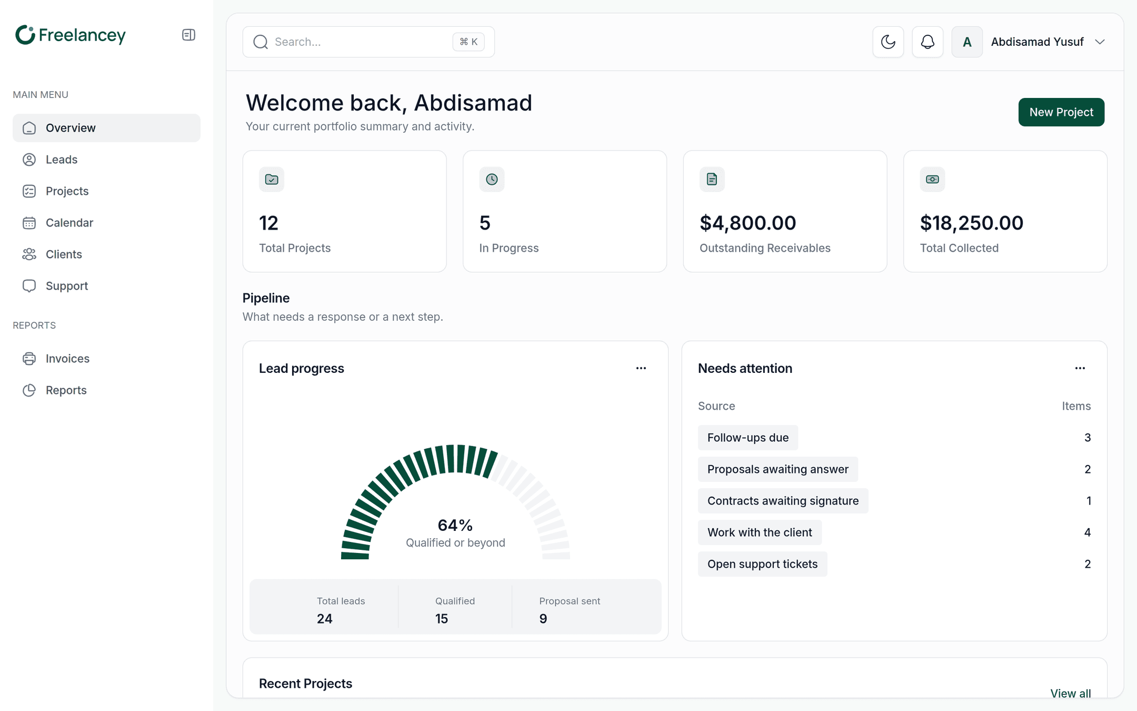Click Contracts awaiting signature tag
Viewport: 1137px width, 711px height.
click(x=783, y=501)
